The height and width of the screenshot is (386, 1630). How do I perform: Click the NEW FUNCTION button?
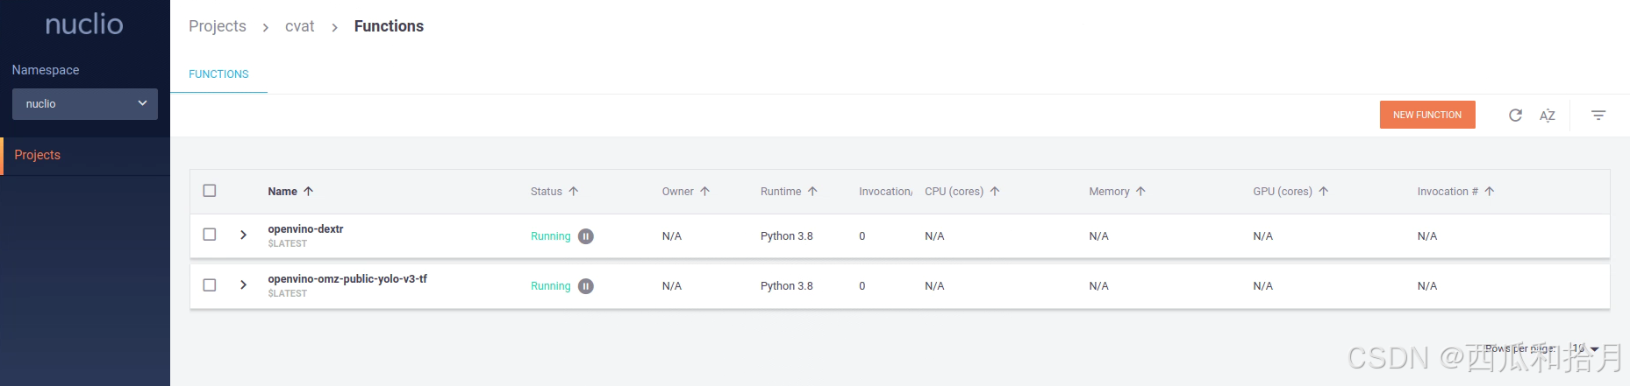1426,115
